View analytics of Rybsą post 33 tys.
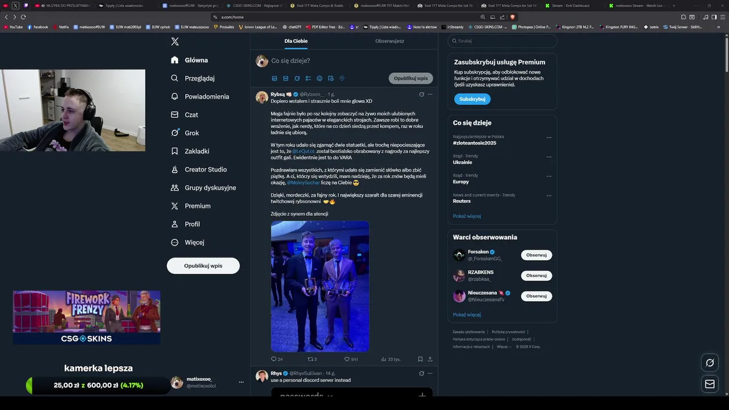This screenshot has width=729, height=410. [x=391, y=359]
